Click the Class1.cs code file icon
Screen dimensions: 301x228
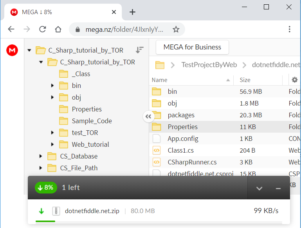[x=157, y=150]
